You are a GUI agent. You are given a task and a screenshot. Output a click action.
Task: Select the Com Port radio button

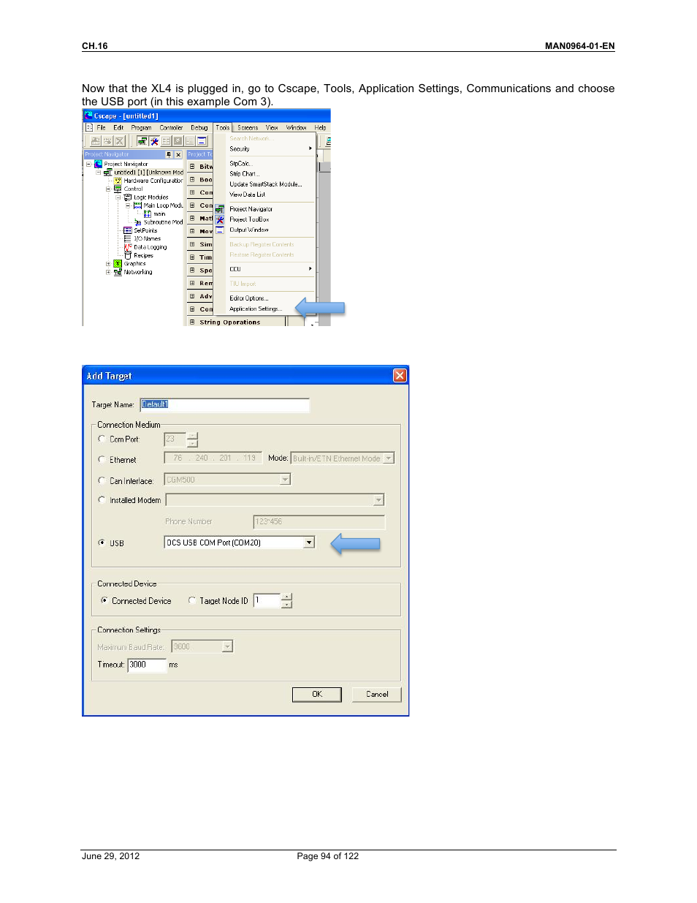102,439
